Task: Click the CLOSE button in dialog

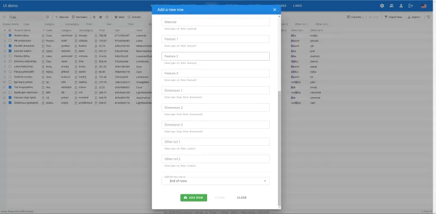Action: point(241,198)
